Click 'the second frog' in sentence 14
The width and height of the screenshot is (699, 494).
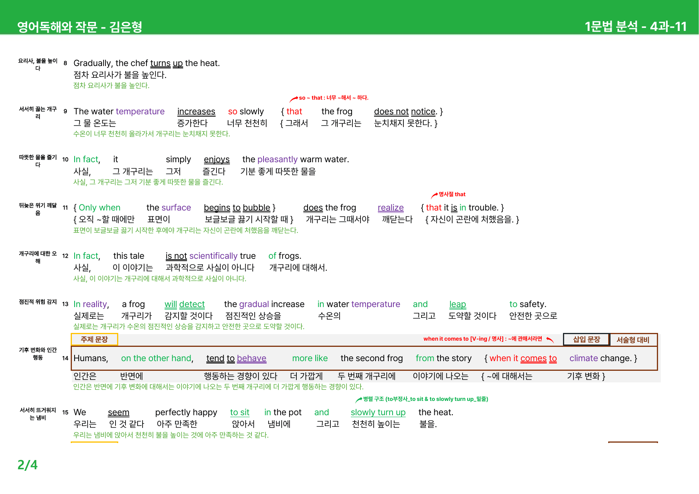[372, 358]
